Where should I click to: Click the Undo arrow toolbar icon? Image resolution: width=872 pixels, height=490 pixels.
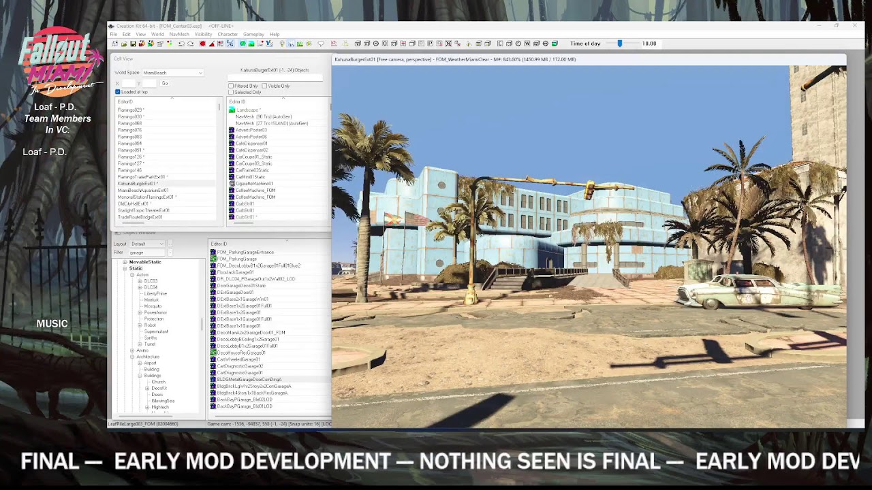click(181, 44)
